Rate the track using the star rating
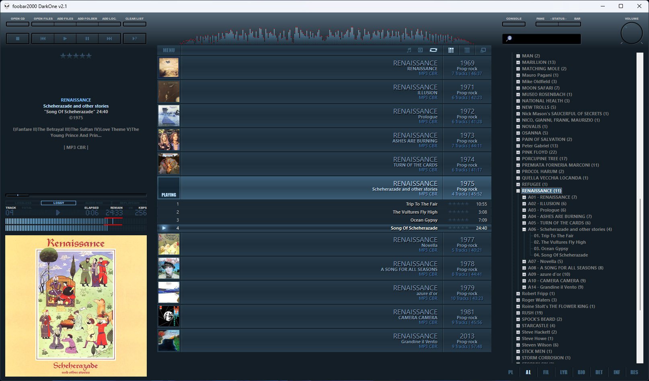Screen dimensions: 649x381 click(x=76, y=56)
